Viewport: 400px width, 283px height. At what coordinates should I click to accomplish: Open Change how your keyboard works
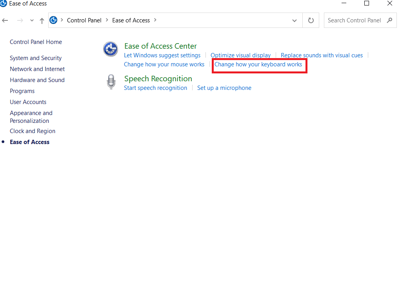(258, 64)
